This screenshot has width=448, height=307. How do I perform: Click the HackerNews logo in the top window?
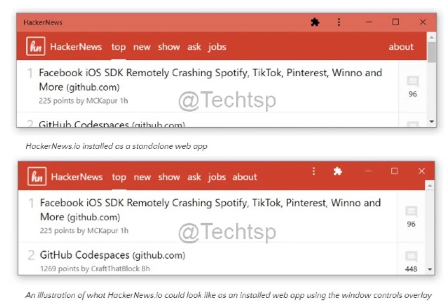coord(36,47)
